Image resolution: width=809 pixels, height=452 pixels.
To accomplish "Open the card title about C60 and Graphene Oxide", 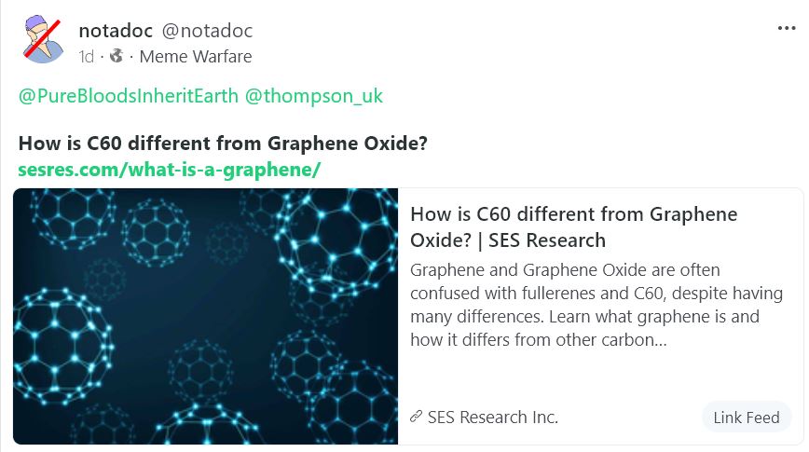I will (574, 227).
